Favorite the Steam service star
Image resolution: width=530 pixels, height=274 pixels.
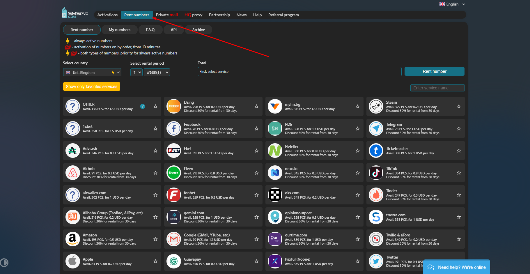click(x=459, y=106)
